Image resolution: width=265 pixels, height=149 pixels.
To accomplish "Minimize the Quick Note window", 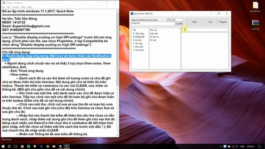I will [211, 14].
